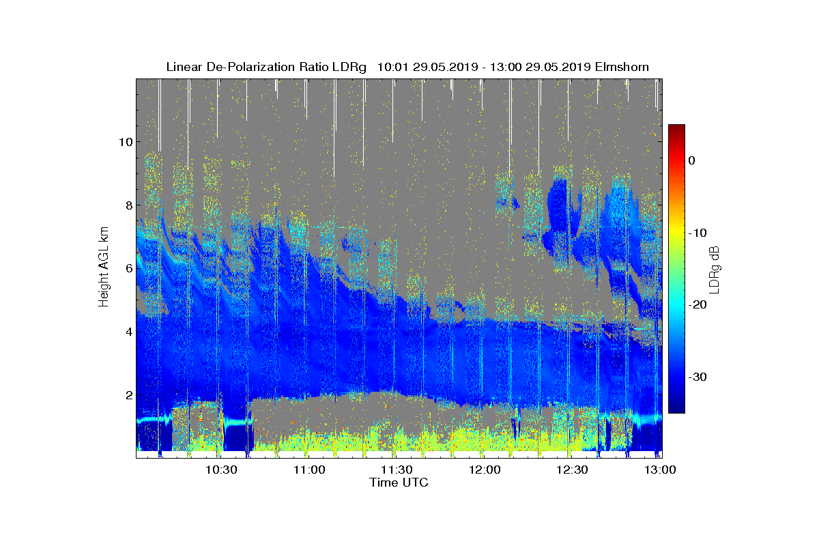Click the 11:00 time tick label

click(x=309, y=470)
